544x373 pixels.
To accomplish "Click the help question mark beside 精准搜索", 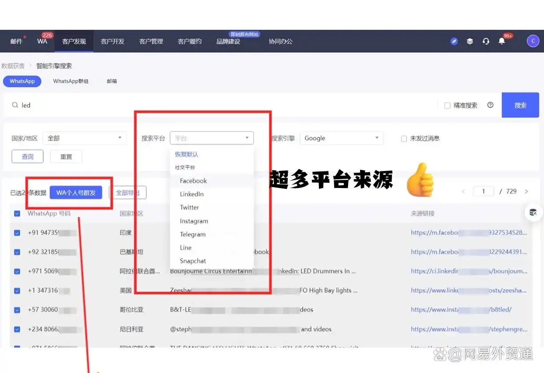I will [491, 105].
